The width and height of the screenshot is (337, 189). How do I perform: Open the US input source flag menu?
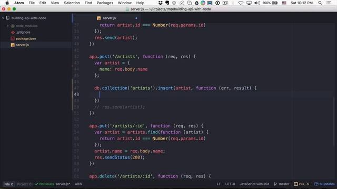click(x=284, y=3)
